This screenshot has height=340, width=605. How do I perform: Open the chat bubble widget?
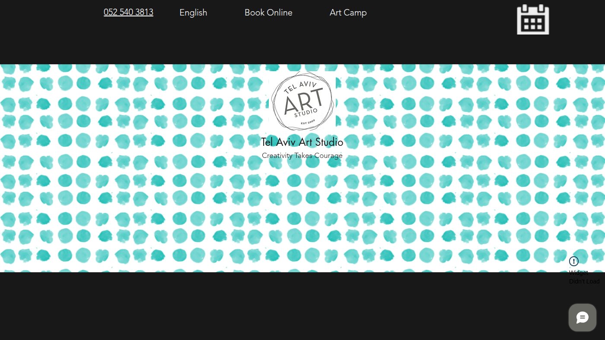[582, 318]
